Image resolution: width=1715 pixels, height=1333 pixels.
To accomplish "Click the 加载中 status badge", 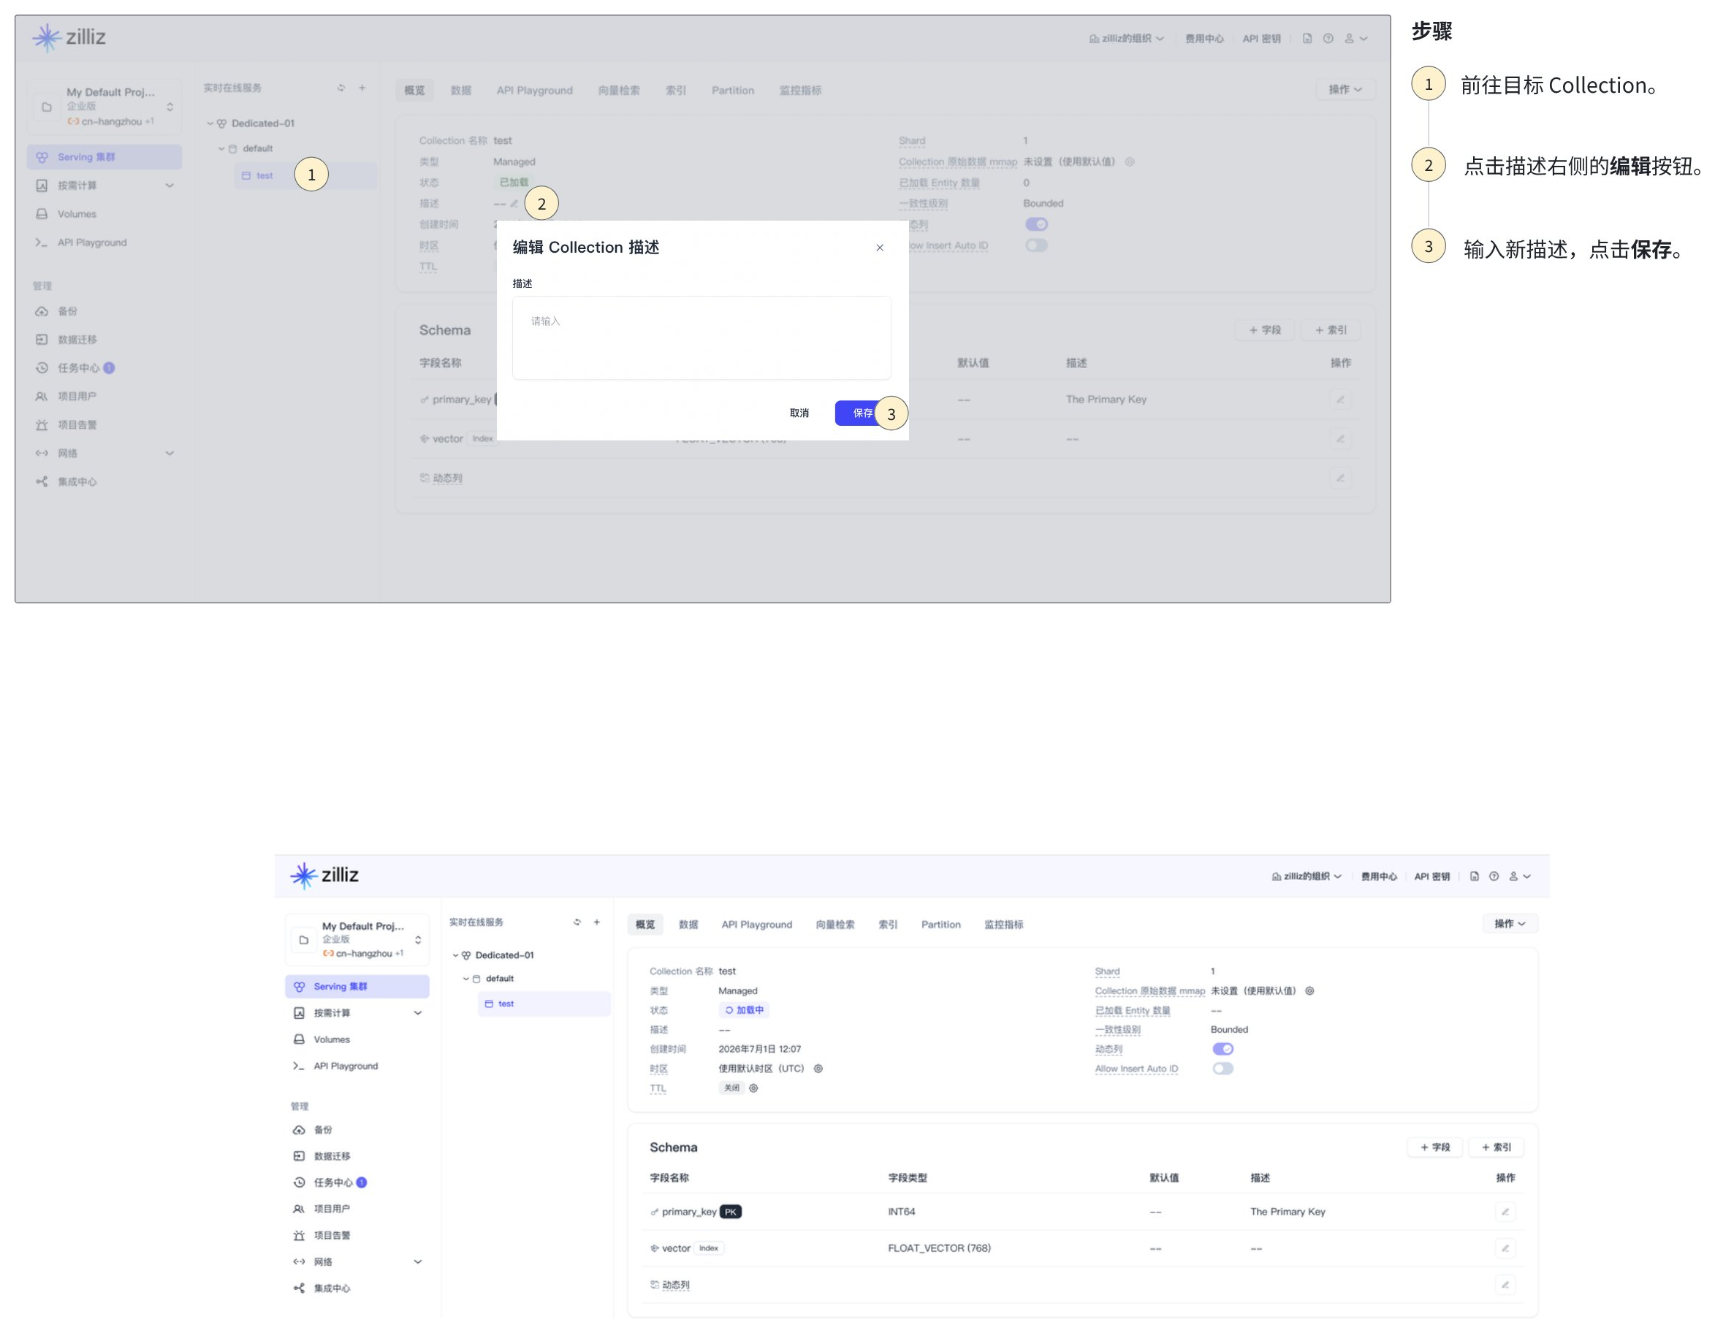I will coord(744,1010).
